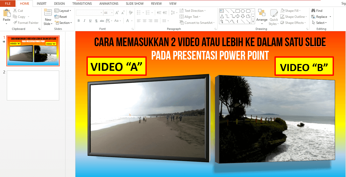Open the Section dropdown
The image size is (346, 177).
click(x=63, y=23)
